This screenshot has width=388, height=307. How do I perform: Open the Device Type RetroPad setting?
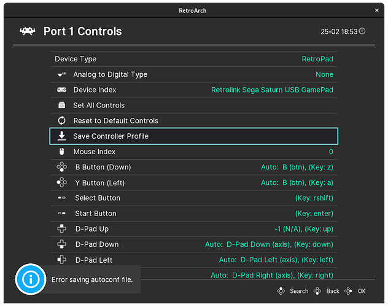(317, 59)
